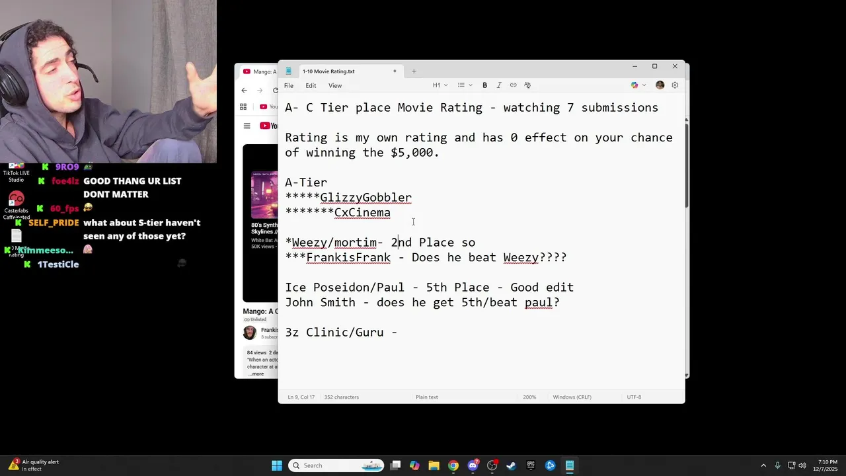Open the Windows Start menu

click(x=277, y=465)
